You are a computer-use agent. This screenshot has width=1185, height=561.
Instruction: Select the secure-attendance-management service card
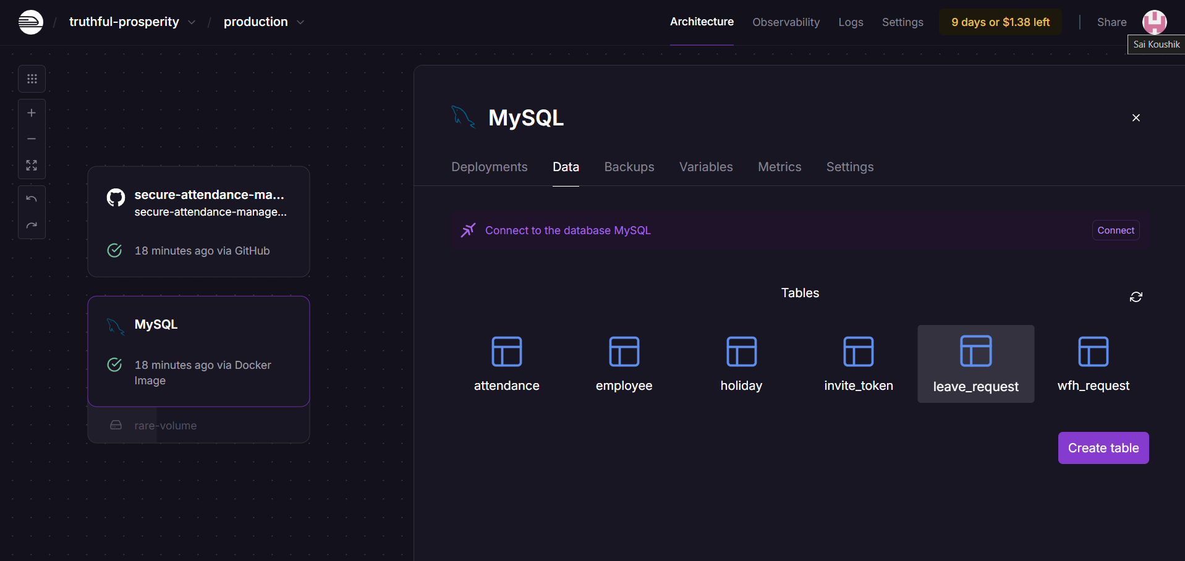point(198,221)
